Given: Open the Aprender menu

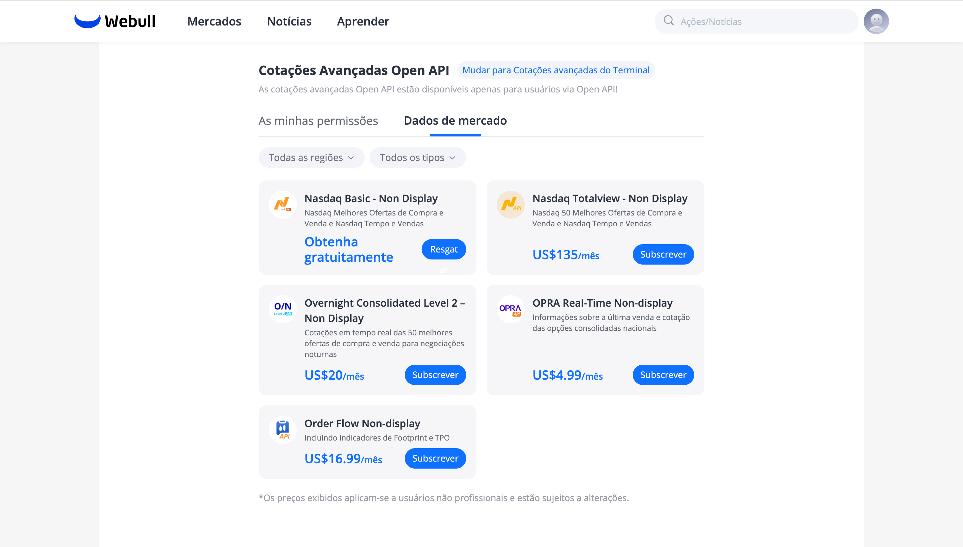Looking at the screenshot, I should 363,21.
